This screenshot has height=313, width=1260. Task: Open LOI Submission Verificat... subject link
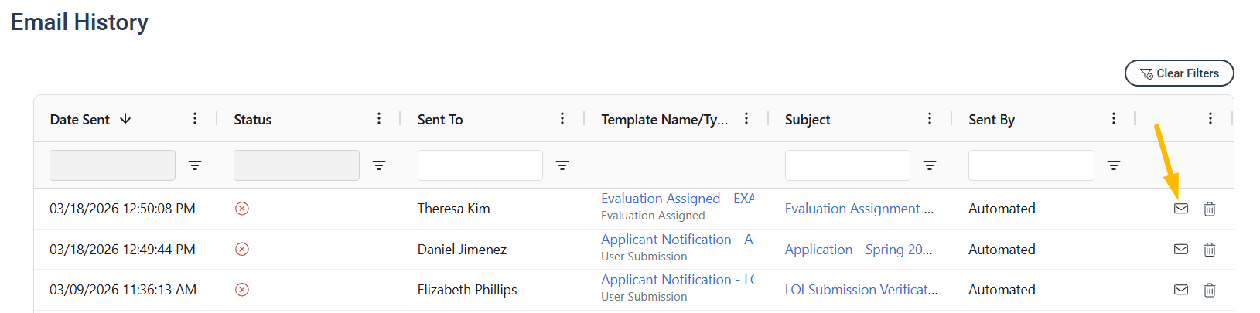coord(861,290)
